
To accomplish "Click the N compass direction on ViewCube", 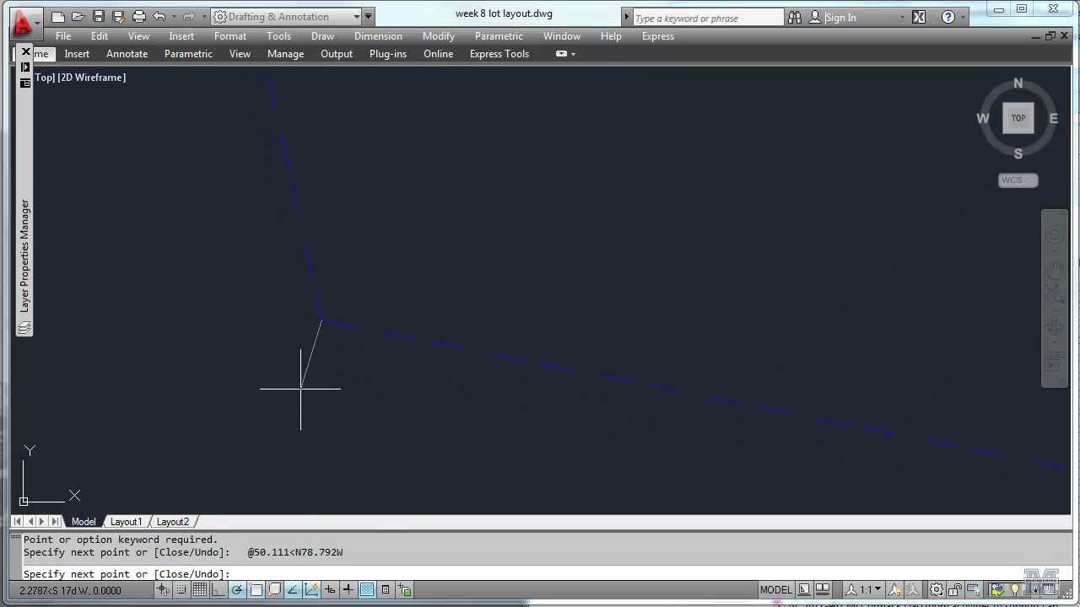I will (1018, 83).
